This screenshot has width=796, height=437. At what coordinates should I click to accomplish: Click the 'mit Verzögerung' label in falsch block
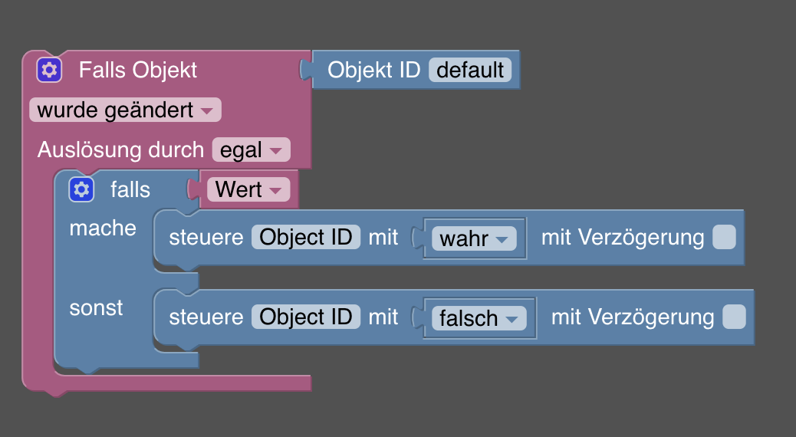coord(633,317)
